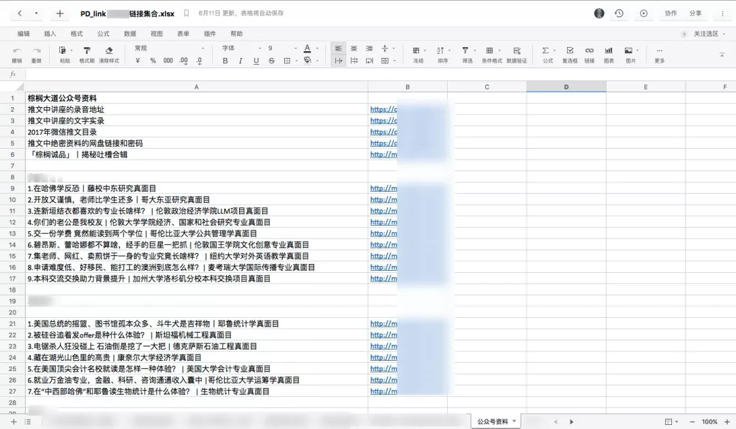Toggle bold formatting
Viewport: 736px width, 429px height.
(x=225, y=61)
